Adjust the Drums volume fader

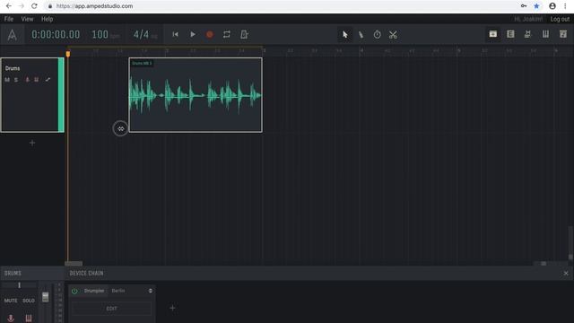46,297
